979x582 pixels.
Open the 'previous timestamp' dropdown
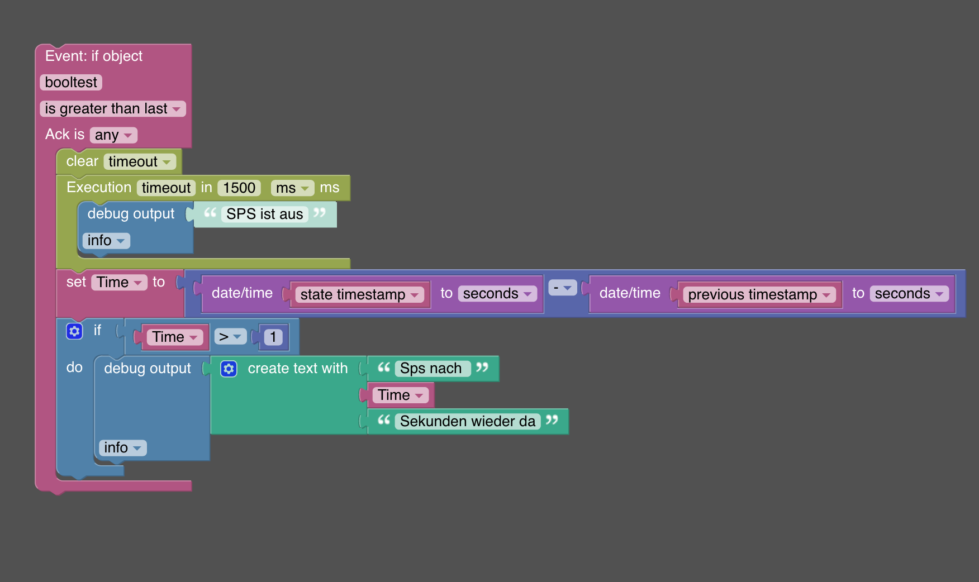(759, 294)
